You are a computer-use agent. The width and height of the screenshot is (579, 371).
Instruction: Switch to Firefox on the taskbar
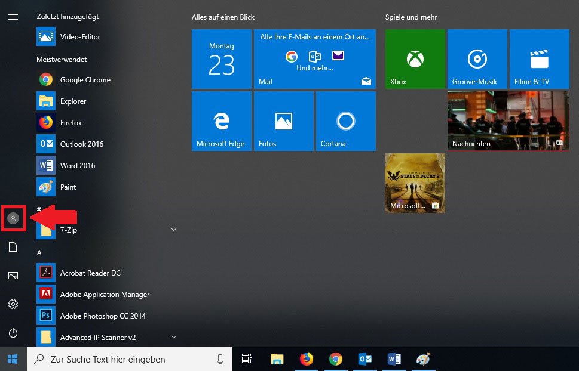click(306, 359)
